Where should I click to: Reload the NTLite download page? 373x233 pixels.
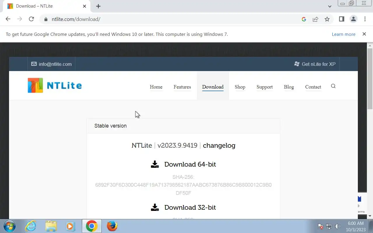31,19
